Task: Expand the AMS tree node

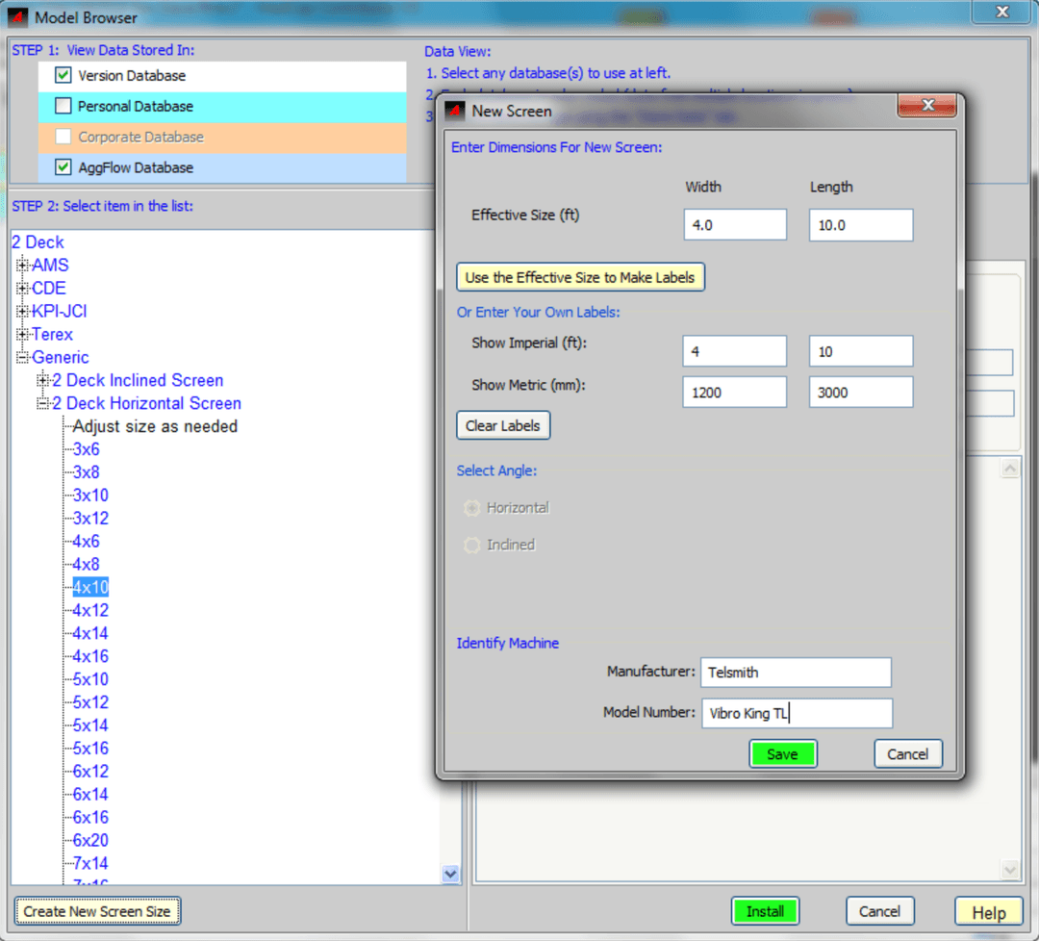Action: point(23,266)
